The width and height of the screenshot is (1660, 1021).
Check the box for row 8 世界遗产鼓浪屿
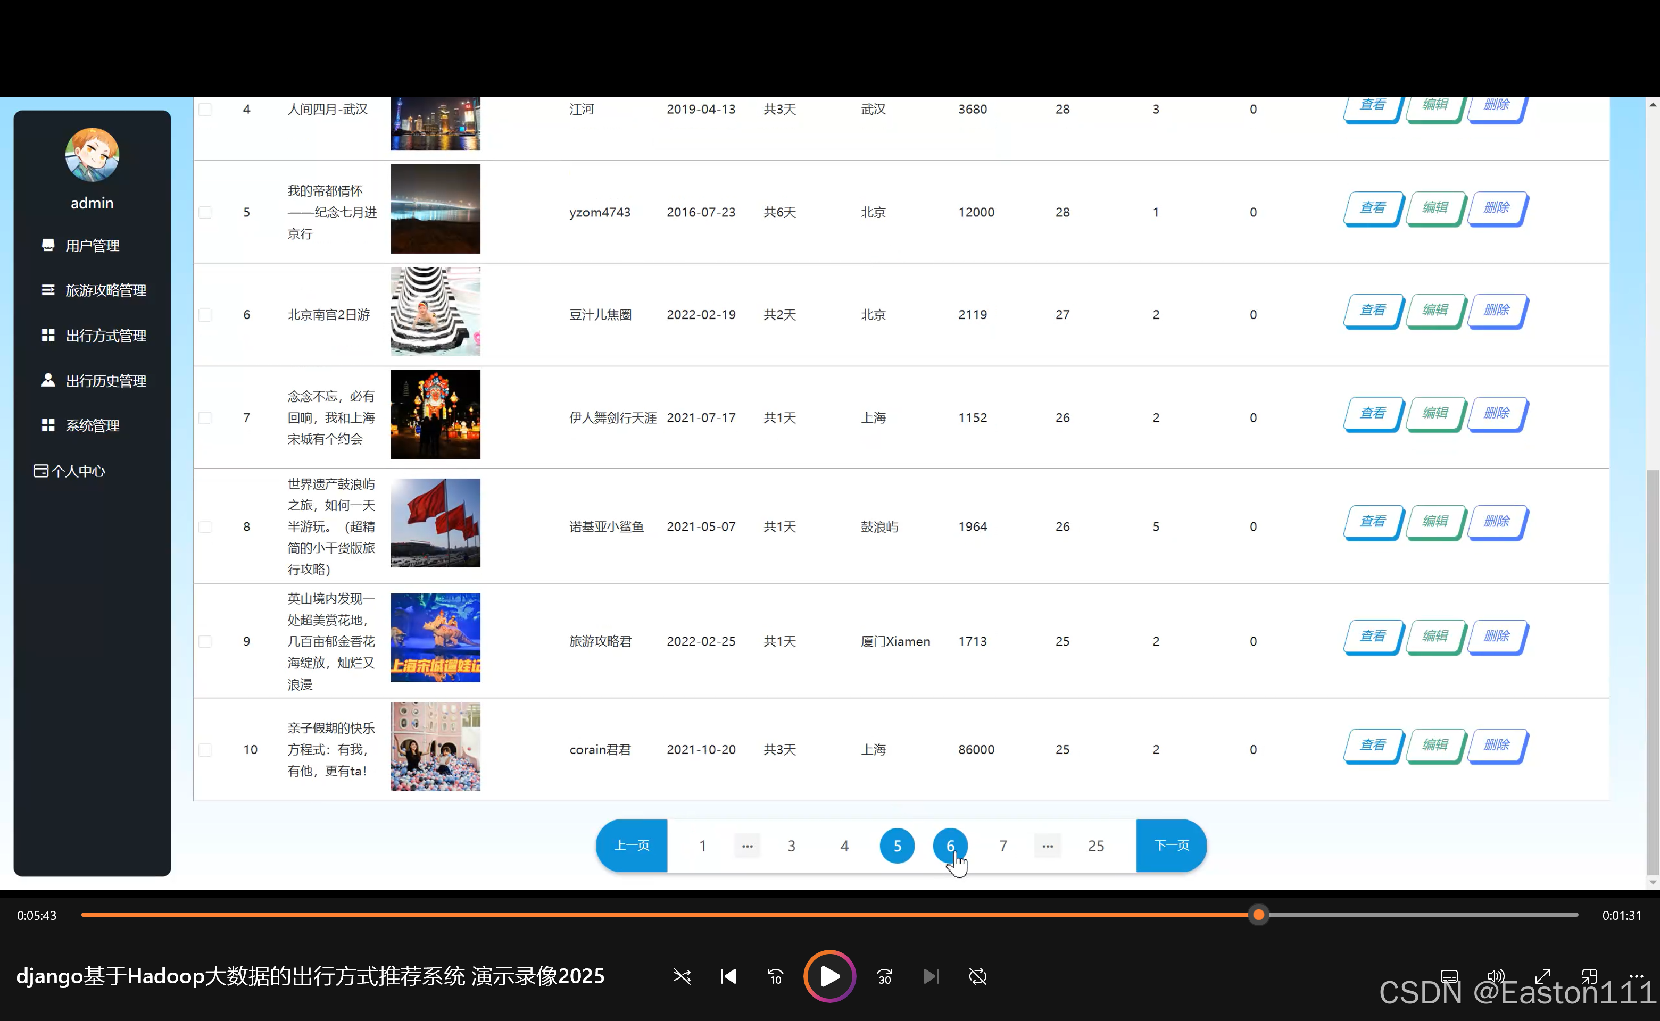coord(205,526)
